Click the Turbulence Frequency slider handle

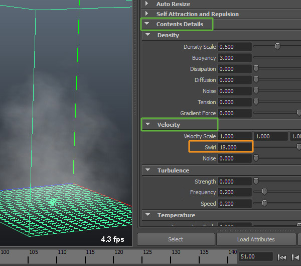pyautogui.click(x=264, y=192)
